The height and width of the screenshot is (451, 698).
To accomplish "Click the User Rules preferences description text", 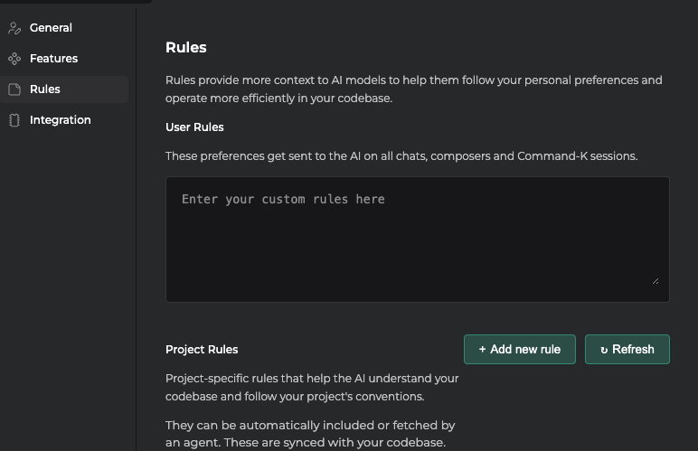I will coord(401,156).
